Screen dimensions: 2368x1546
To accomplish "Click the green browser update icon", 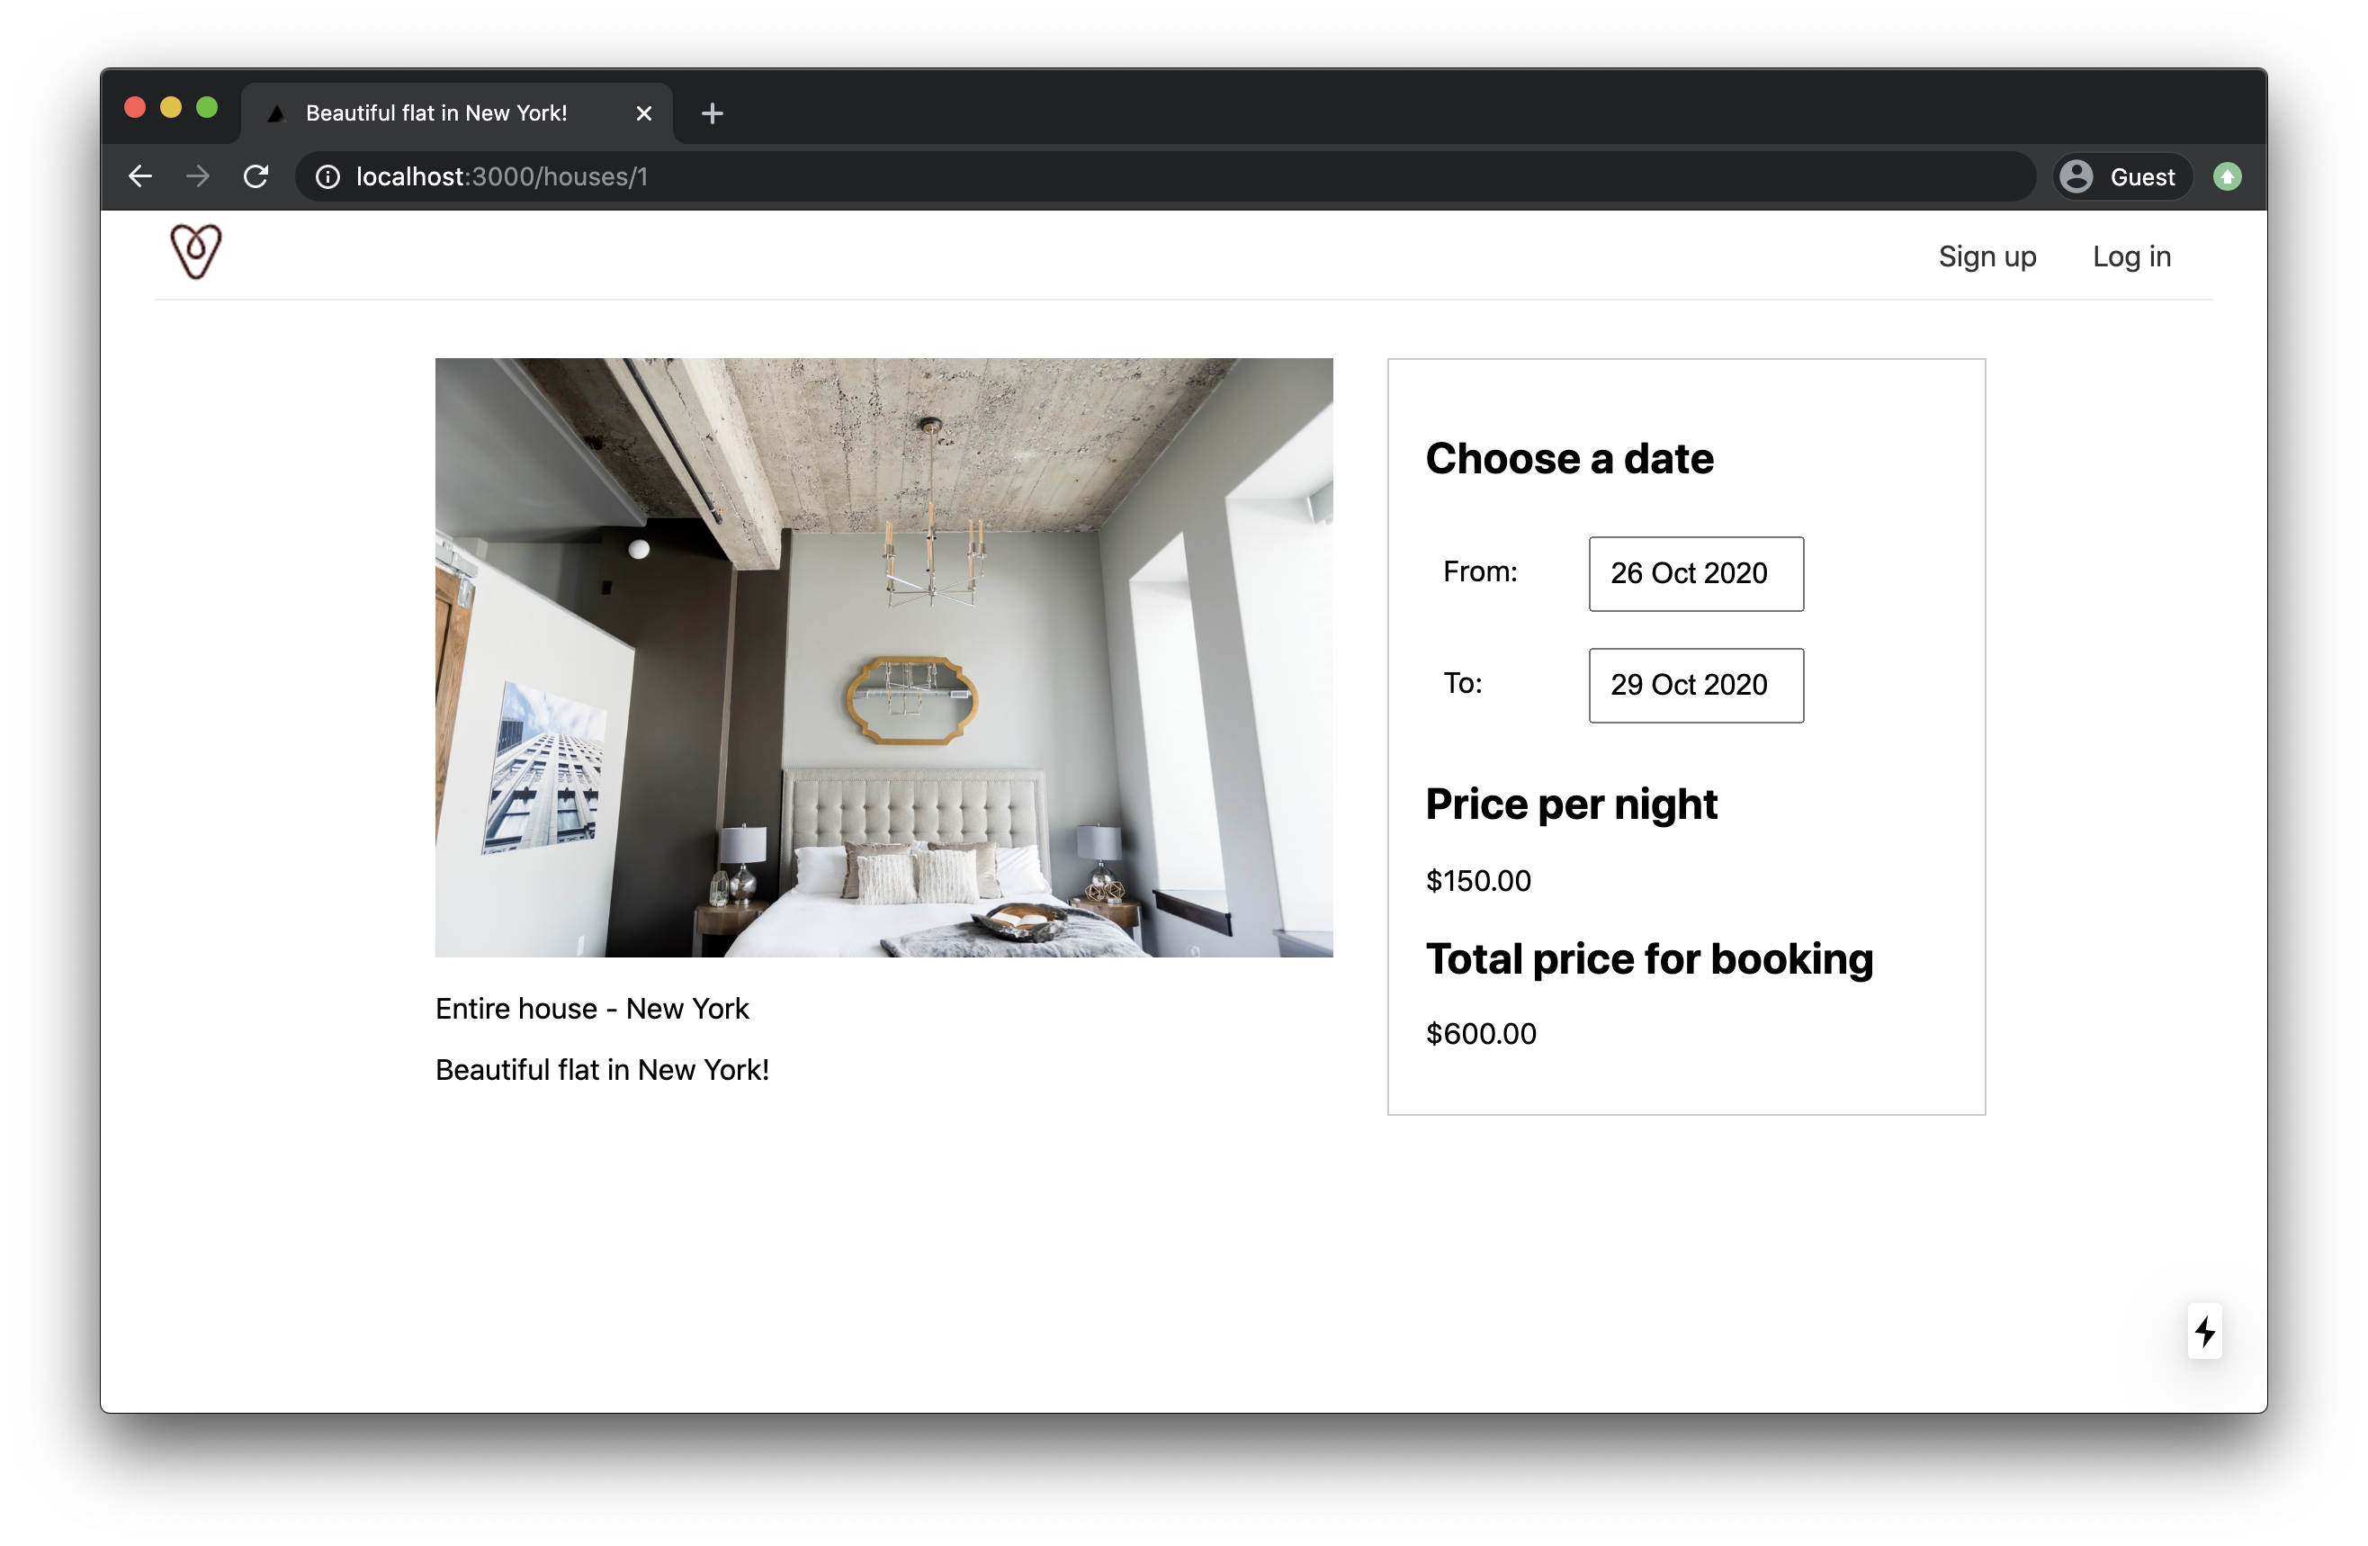I will click(x=2227, y=177).
